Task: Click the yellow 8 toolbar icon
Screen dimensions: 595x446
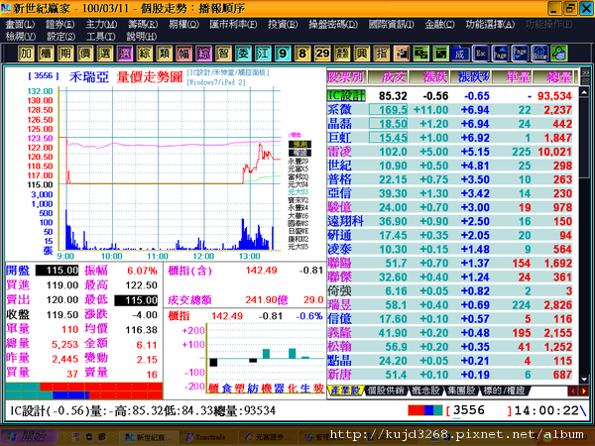Action: tap(302, 54)
